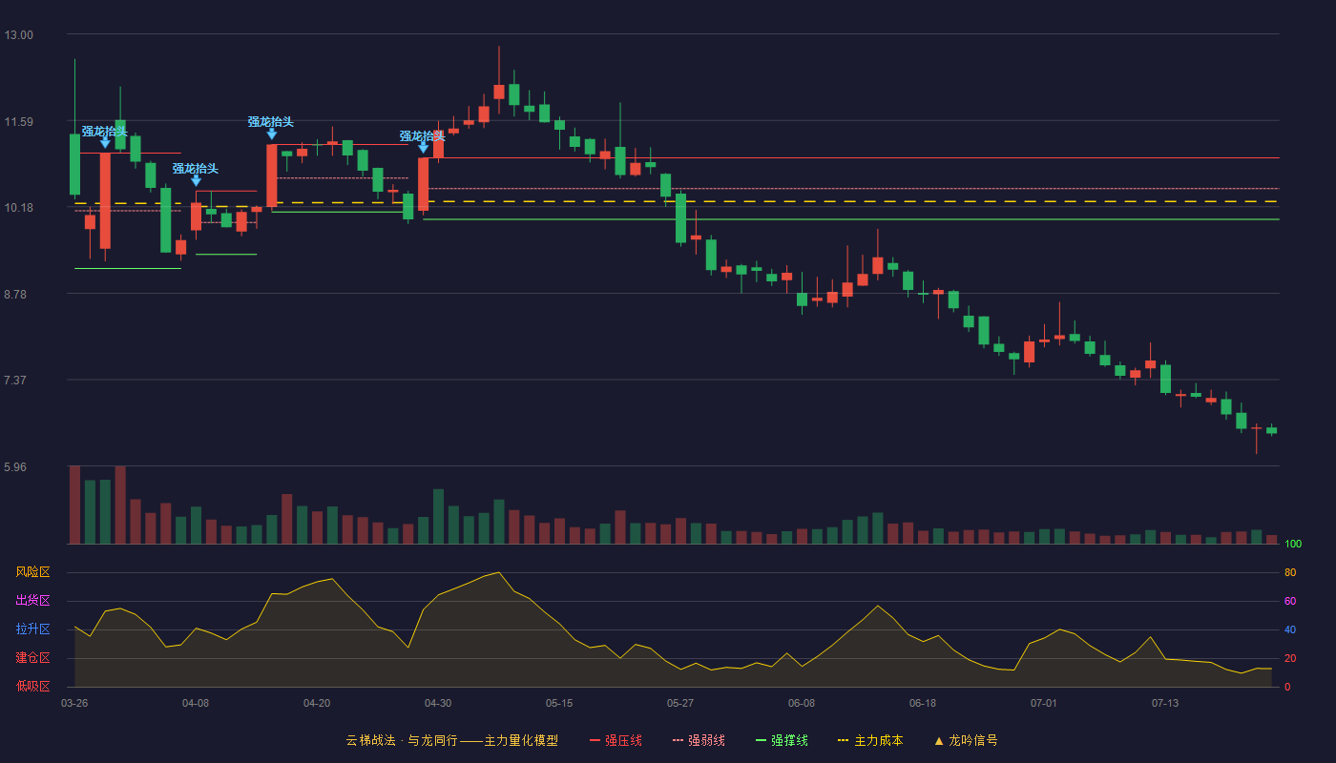Click the 强龙抬头 arrow near 04-30
This screenshot has height=763, width=1336.
pos(423,148)
